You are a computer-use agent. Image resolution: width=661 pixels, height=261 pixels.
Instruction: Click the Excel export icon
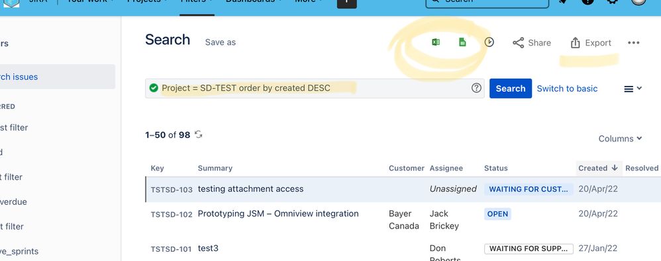tap(436, 42)
